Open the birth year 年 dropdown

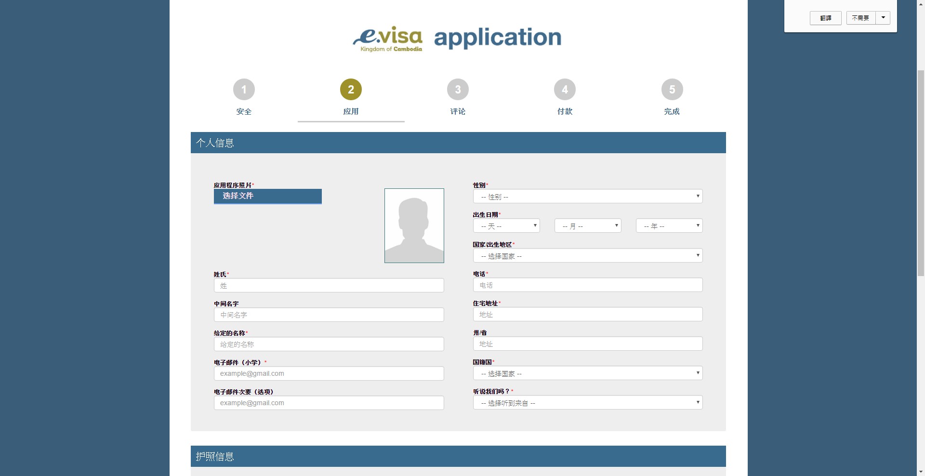tap(669, 226)
